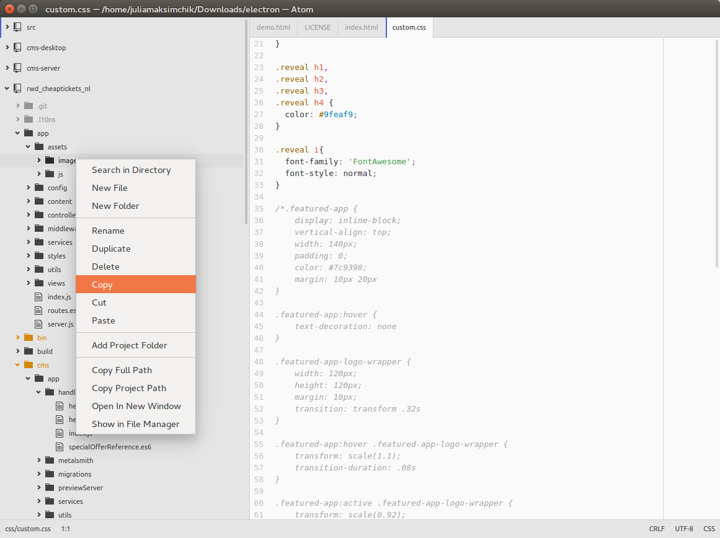
Task: Expand the .git folder arrow
Action: click(18, 105)
